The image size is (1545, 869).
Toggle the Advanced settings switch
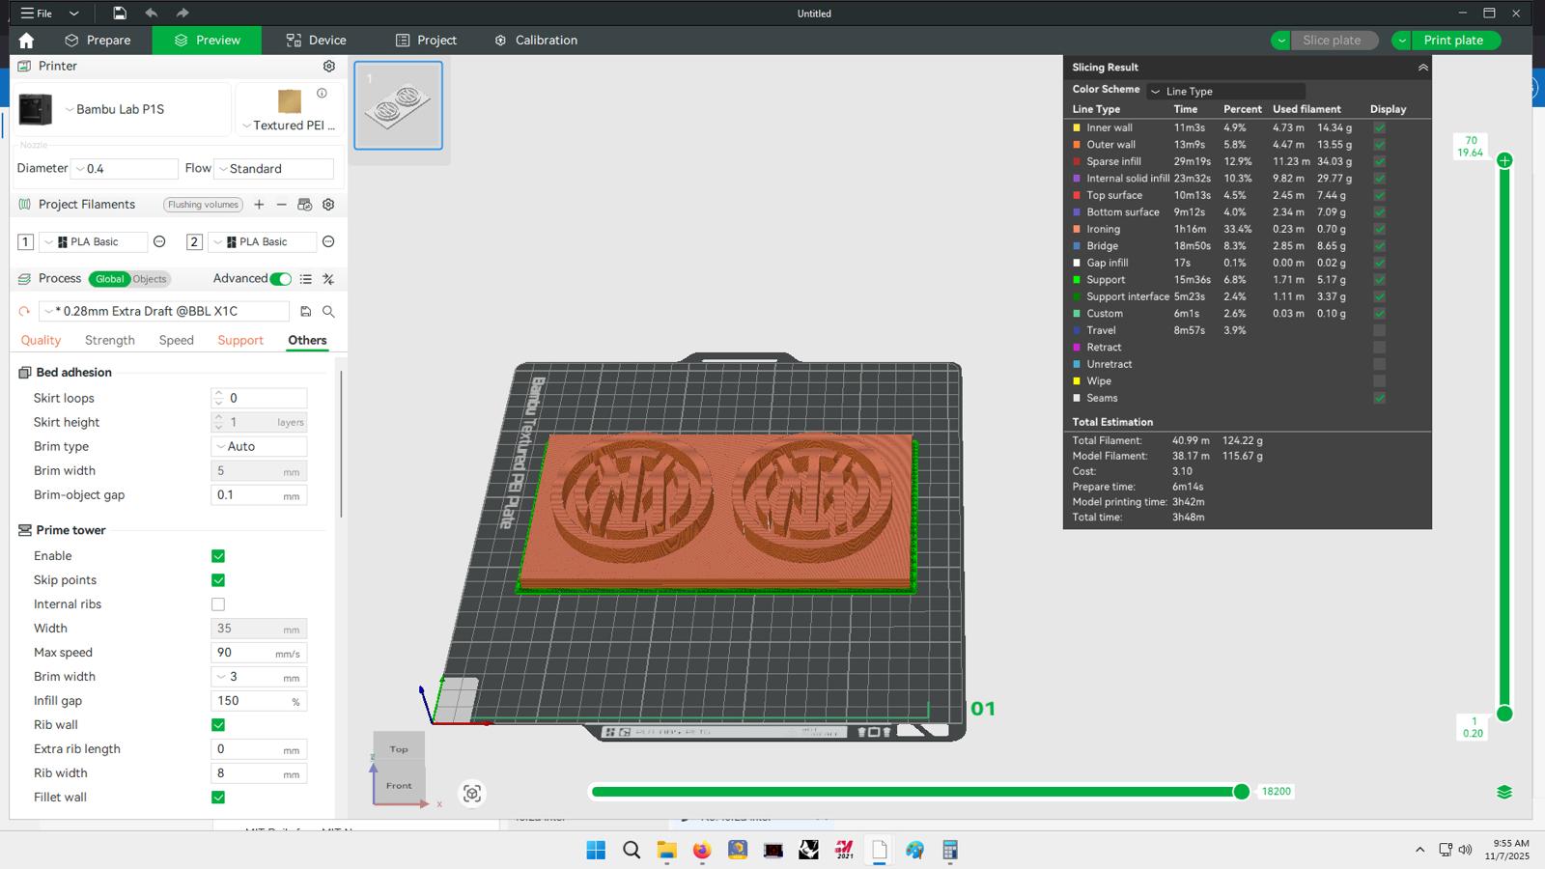(x=280, y=279)
